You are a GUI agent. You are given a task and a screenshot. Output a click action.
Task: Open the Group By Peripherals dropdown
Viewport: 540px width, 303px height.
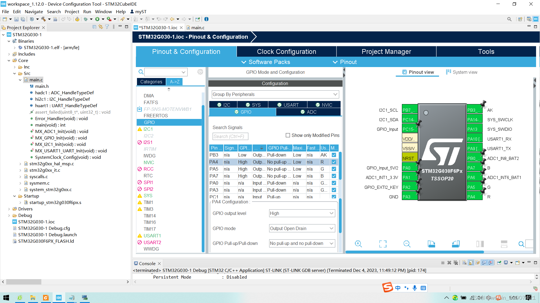[275, 94]
